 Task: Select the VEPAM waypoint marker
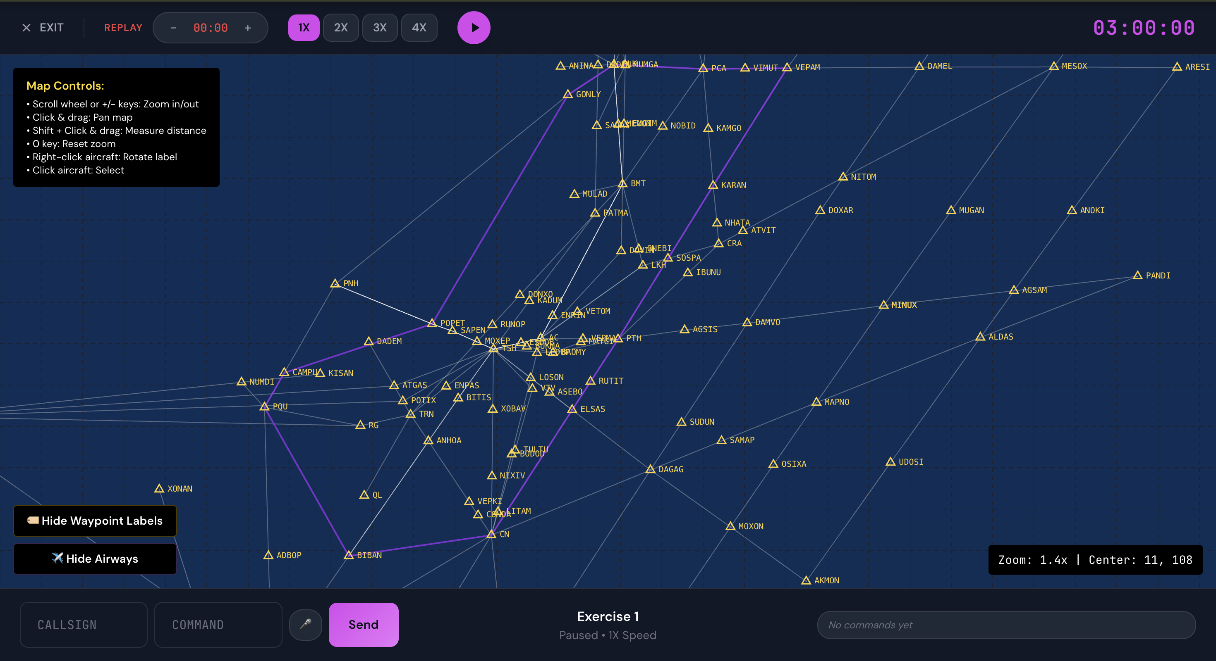[787, 67]
